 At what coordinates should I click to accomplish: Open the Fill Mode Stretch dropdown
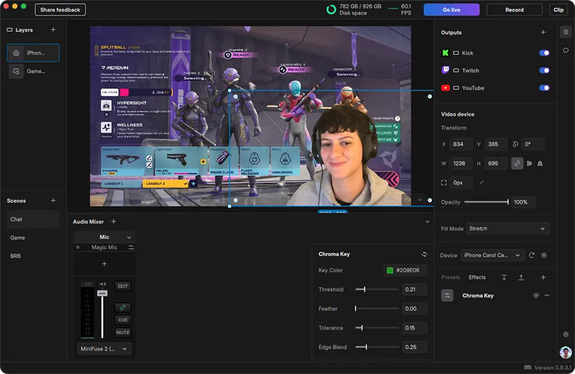pos(507,228)
